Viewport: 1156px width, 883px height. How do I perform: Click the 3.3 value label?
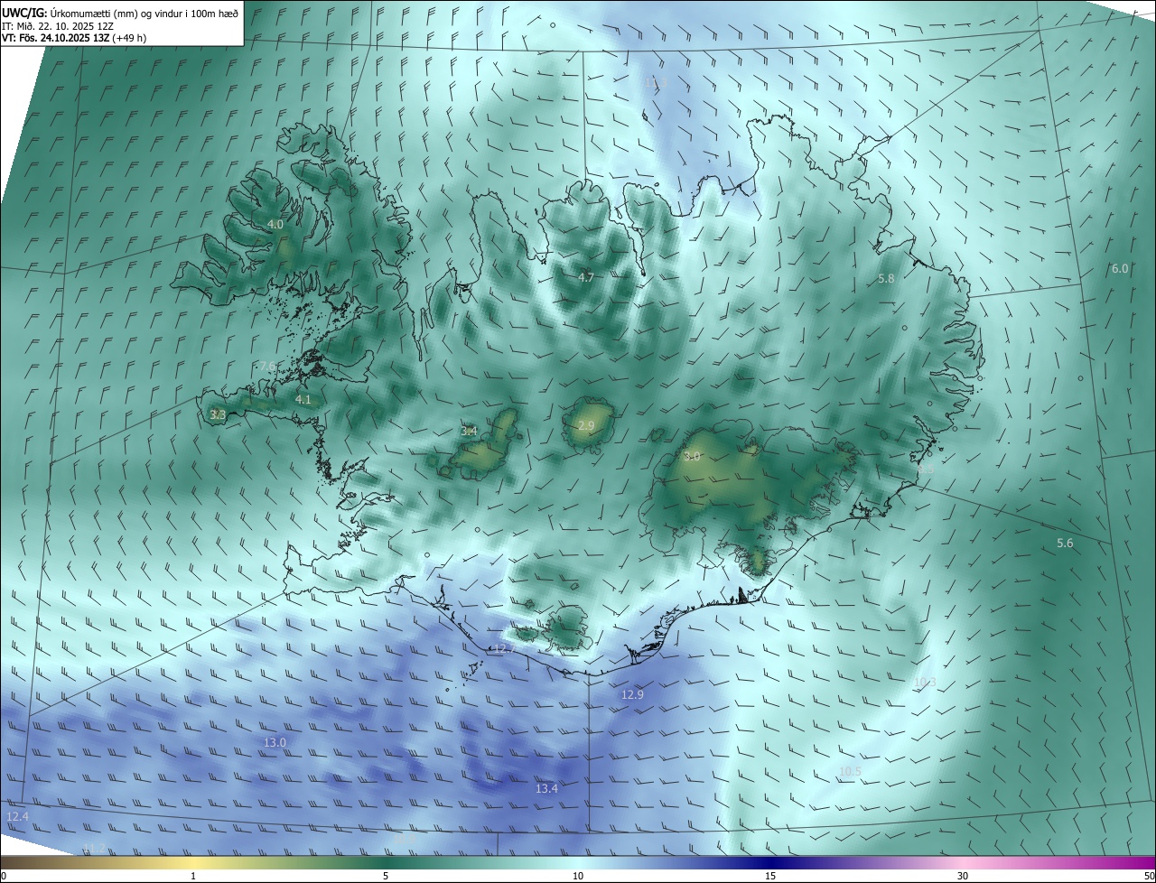pos(218,415)
